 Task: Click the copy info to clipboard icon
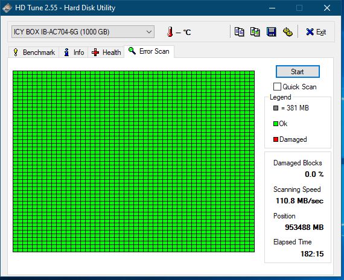coord(239,32)
